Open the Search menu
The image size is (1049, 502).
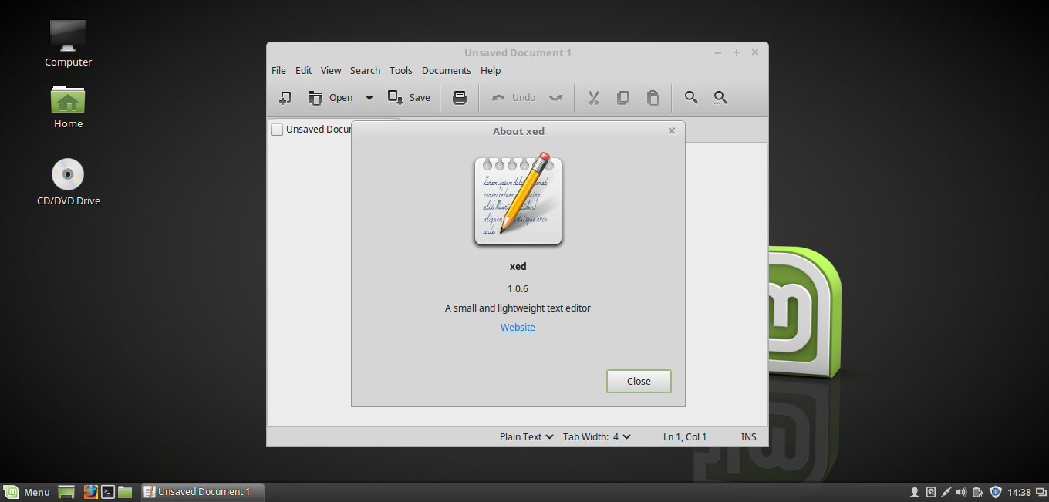(x=365, y=70)
